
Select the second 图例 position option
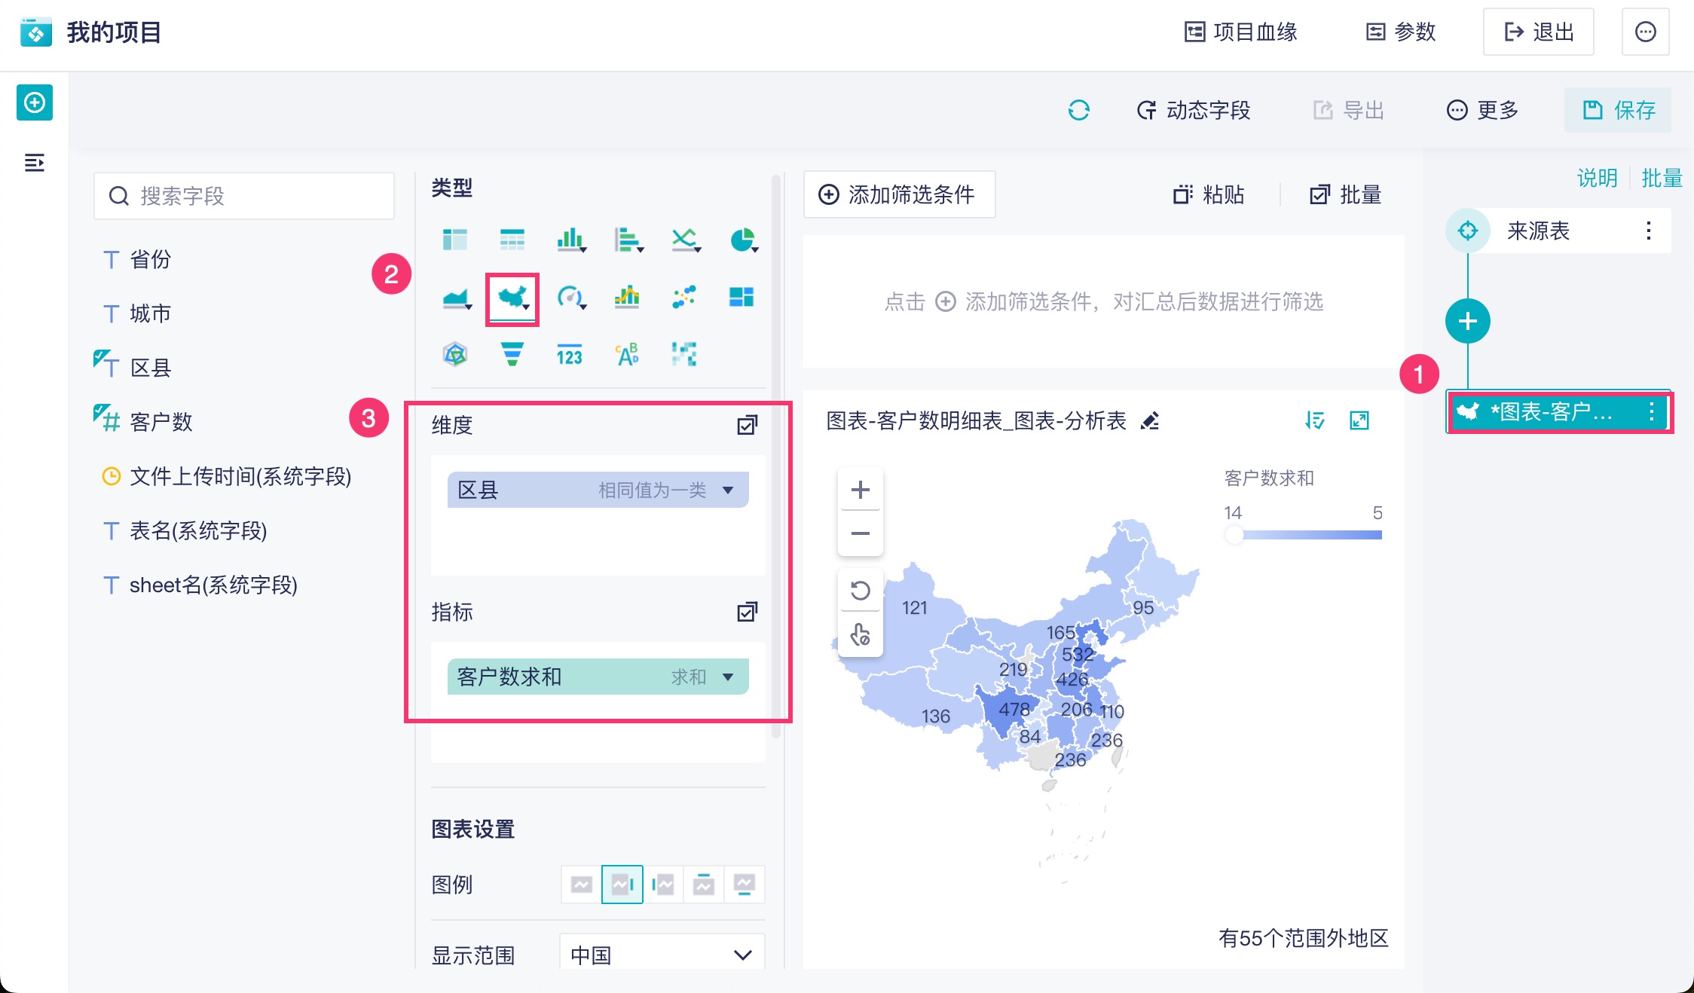coord(622,884)
